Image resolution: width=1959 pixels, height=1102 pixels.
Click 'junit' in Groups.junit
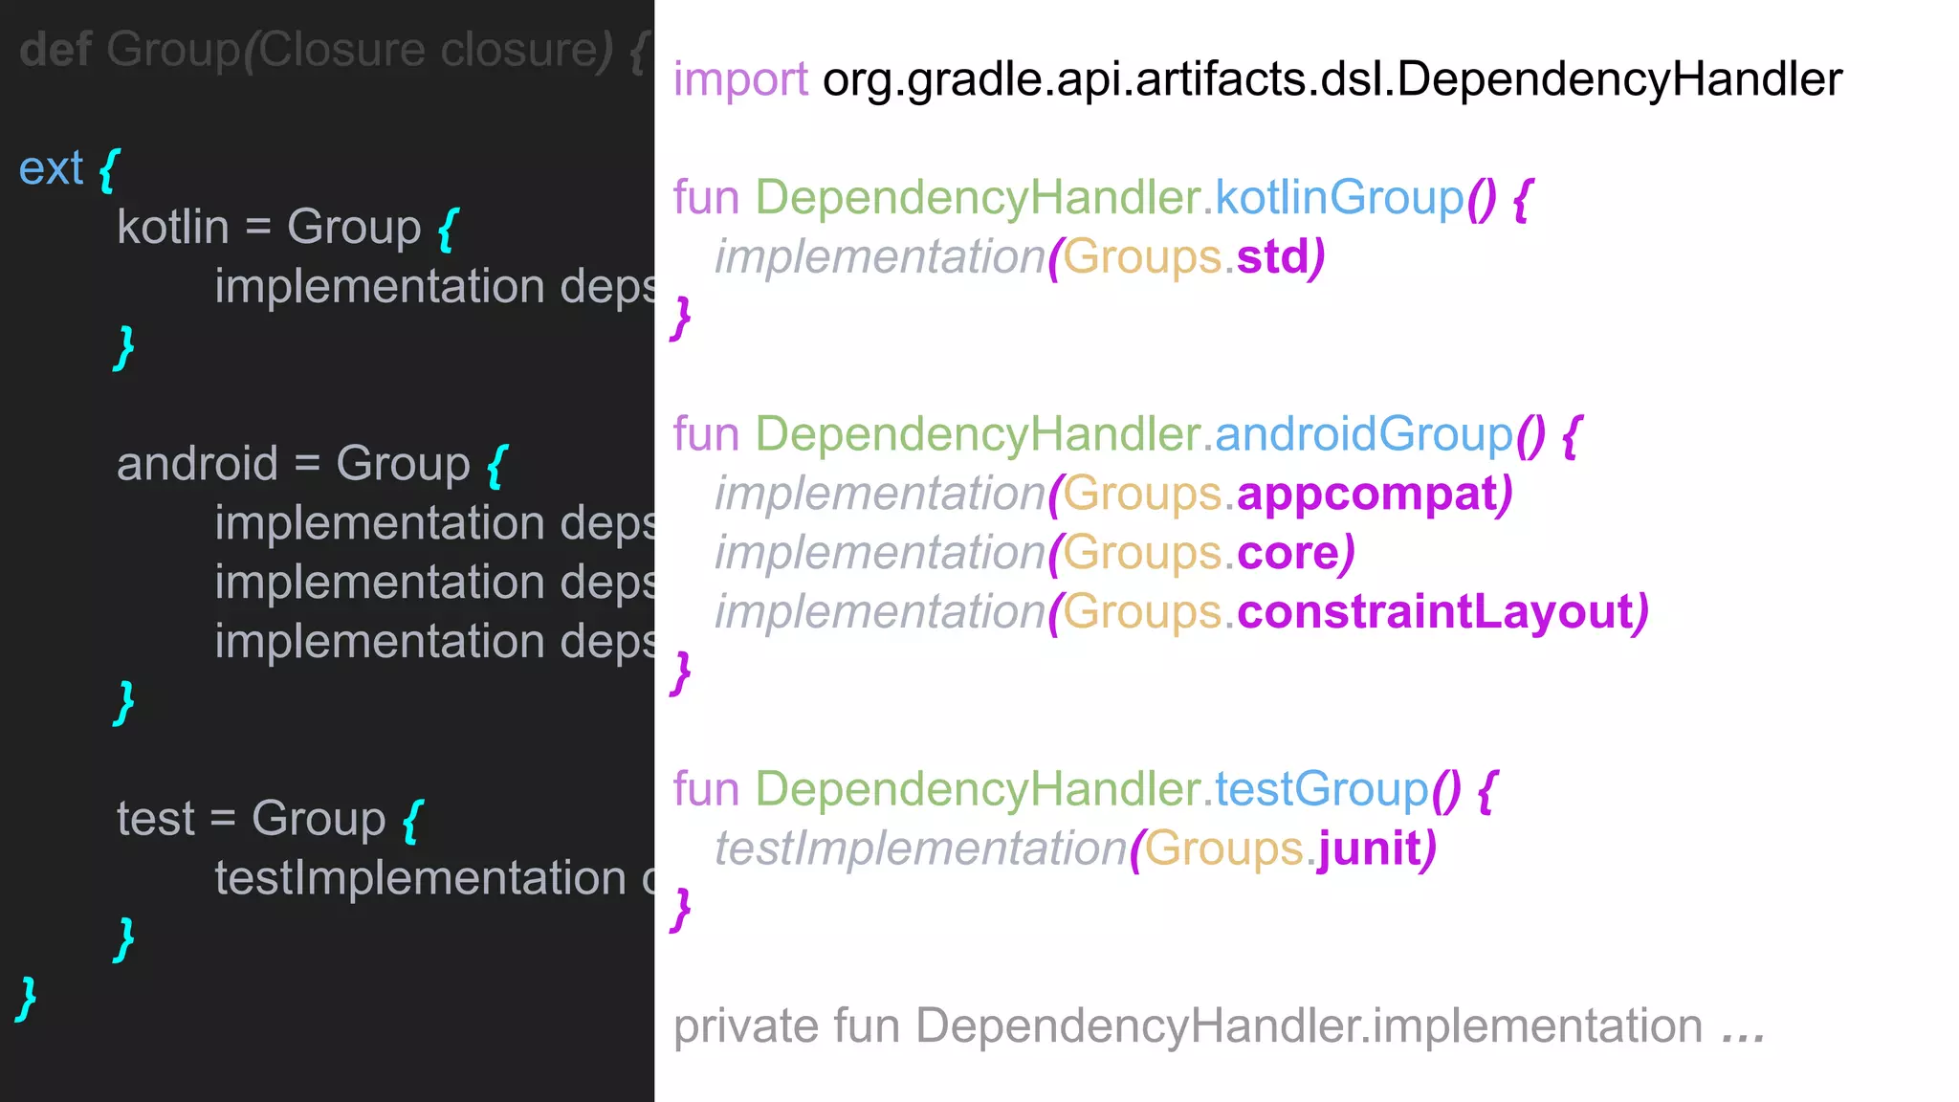(x=1369, y=849)
